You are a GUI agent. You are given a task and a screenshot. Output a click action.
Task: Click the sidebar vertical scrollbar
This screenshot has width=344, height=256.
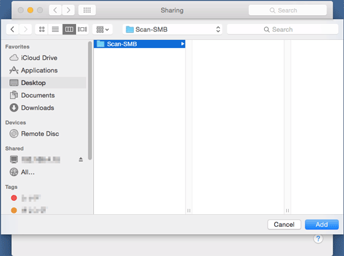click(x=90, y=100)
